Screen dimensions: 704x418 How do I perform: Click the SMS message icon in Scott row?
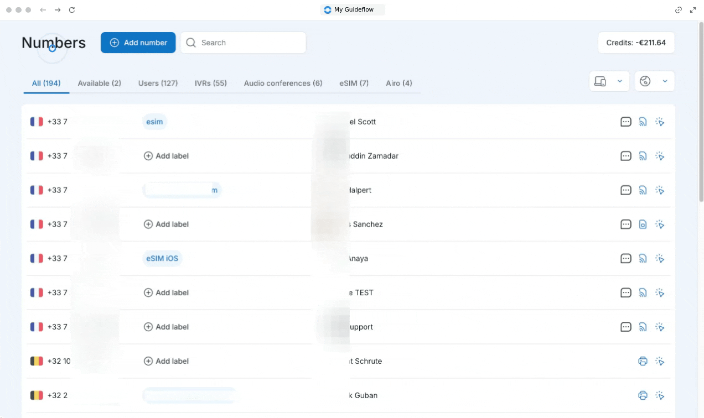coord(625,122)
